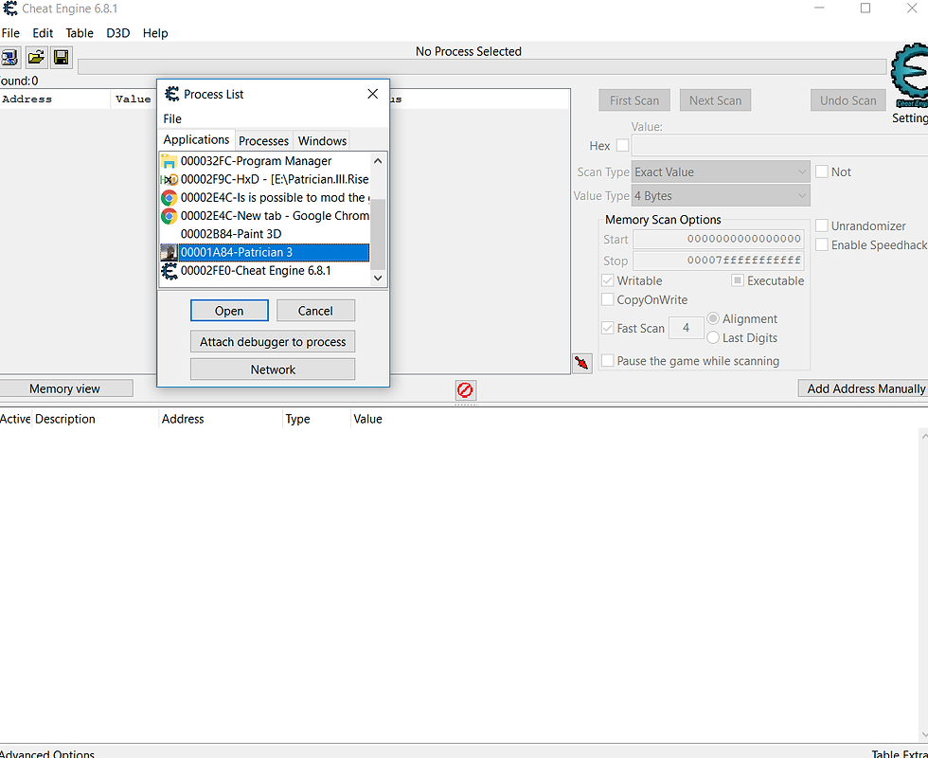Click the Fast Scan alignment value field

pos(686,328)
